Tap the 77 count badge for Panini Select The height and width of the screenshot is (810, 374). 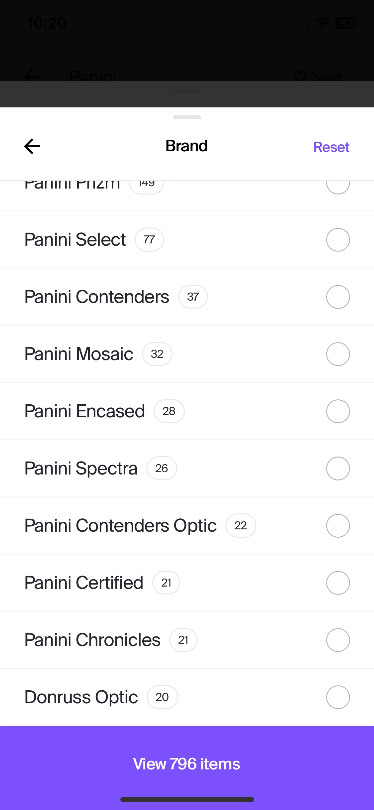click(x=149, y=239)
